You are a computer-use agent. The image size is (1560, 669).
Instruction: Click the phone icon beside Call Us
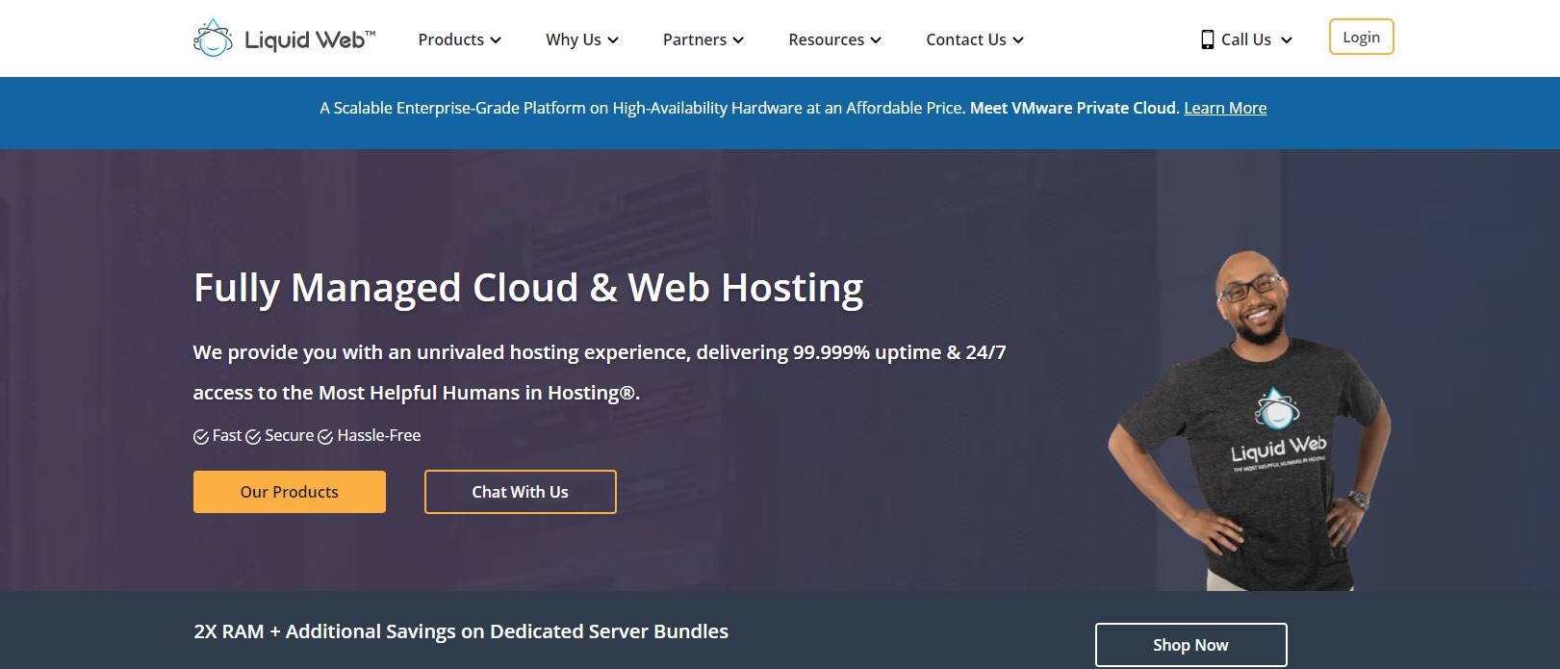(x=1207, y=39)
